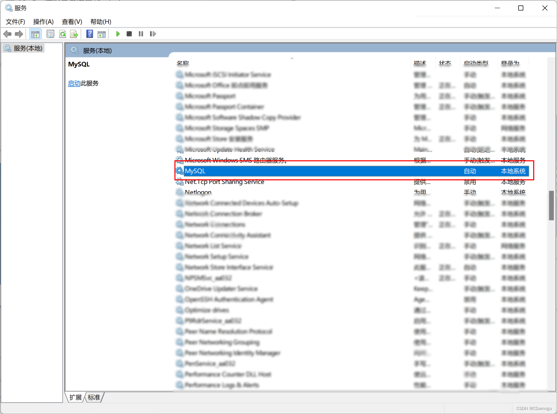Image resolution: width=557 pixels, height=414 pixels.
Task: Restart the service with the resume icon
Action: (x=153, y=34)
